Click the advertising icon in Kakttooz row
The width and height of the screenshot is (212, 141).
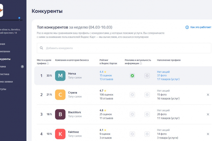[x=132, y=134]
